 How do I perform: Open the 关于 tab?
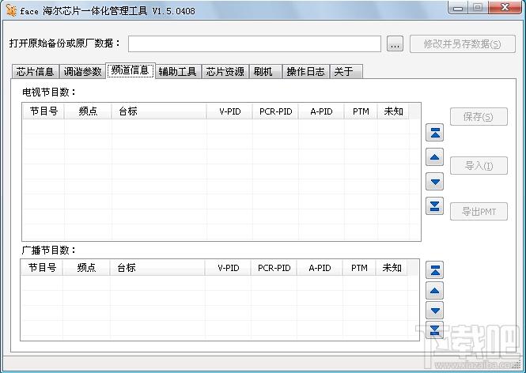tap(346, 71)
